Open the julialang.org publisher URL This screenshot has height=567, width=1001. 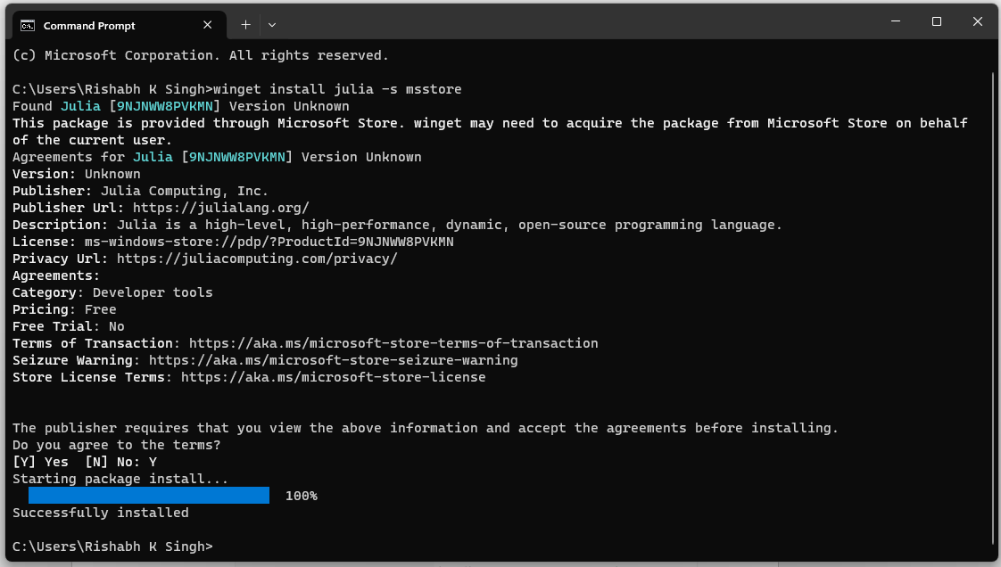pyautogui.click(x=221, y=208)
